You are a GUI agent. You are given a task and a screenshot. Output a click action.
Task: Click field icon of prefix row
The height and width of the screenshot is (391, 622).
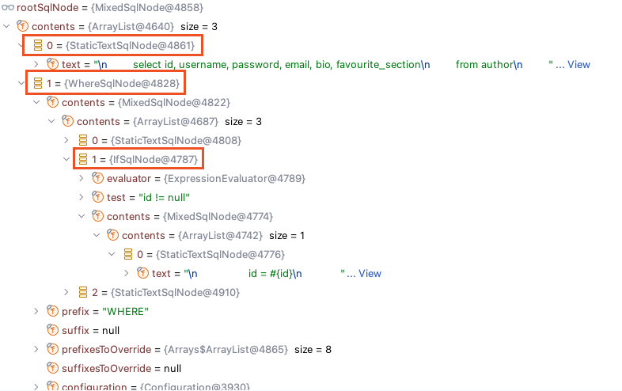click(53, 311)
